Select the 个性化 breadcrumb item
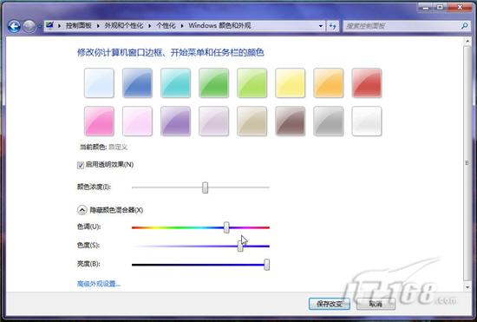The image size is (477, 322). (x=167, y=25)
